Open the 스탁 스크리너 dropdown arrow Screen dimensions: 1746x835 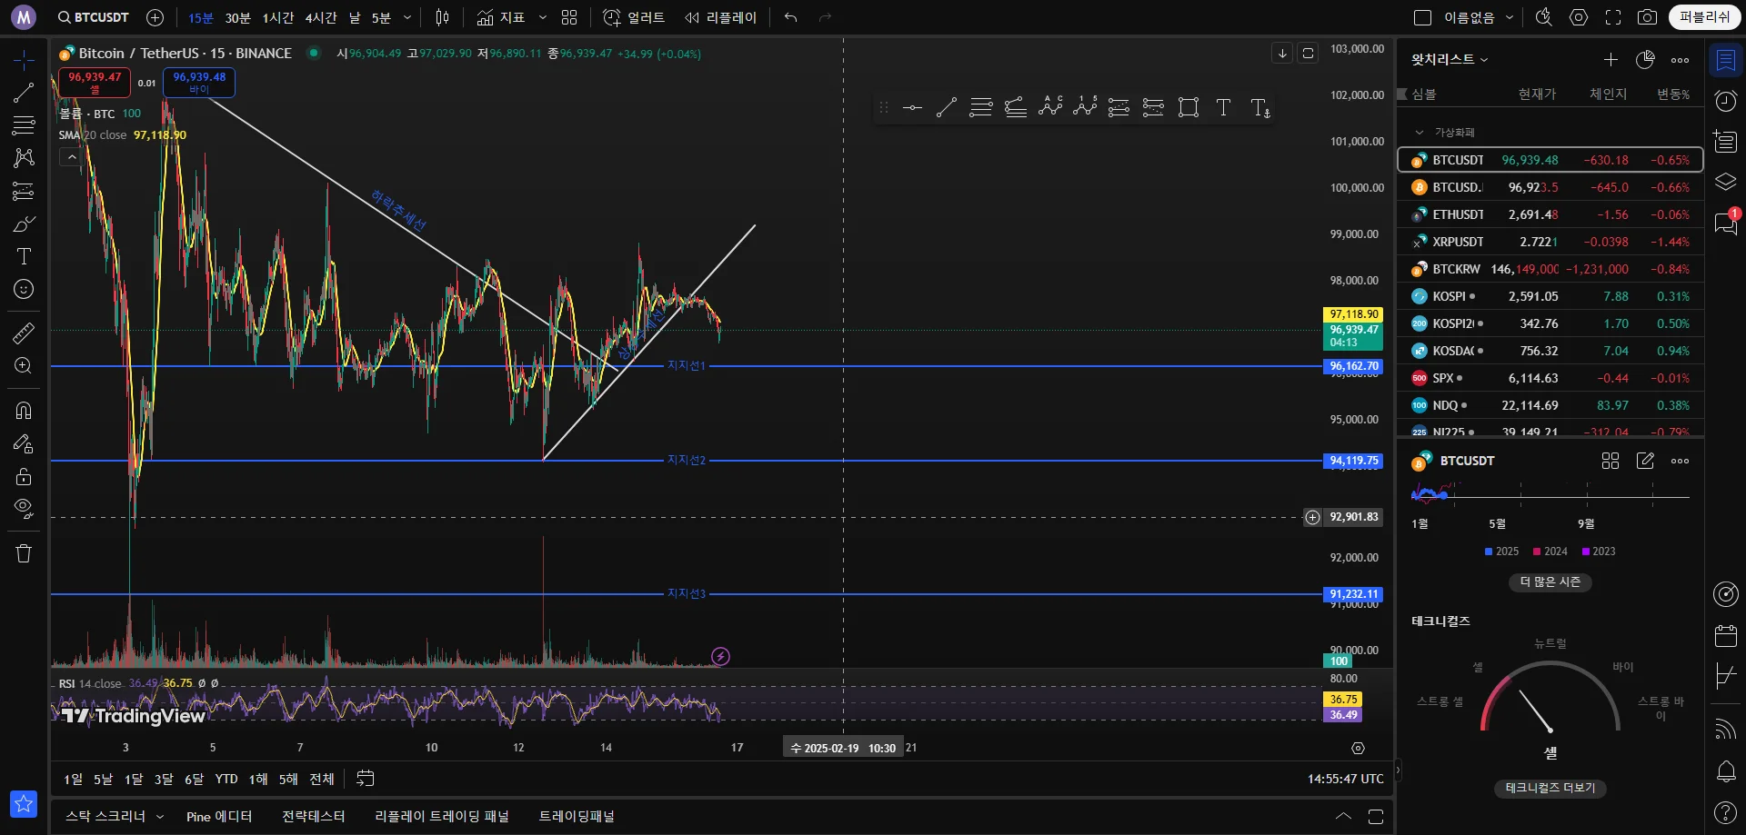(x=160, y=817)
